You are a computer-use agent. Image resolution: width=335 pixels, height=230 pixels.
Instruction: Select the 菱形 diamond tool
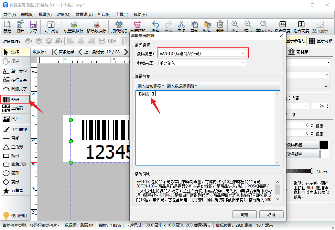point(15,182)
